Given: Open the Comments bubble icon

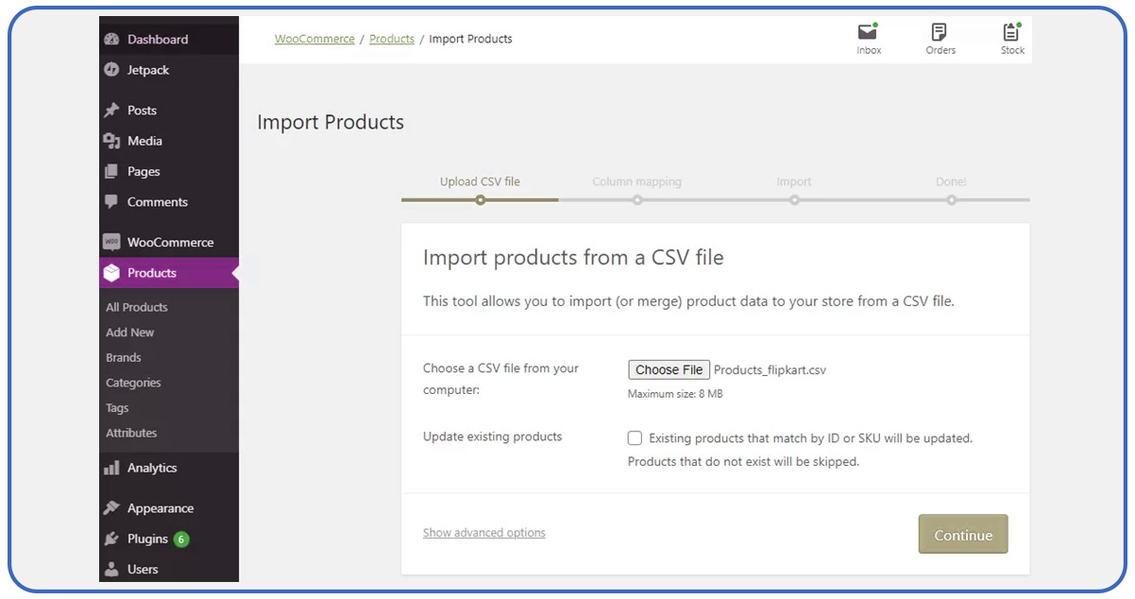Looking at the screenshot, I should pos(111,202).
